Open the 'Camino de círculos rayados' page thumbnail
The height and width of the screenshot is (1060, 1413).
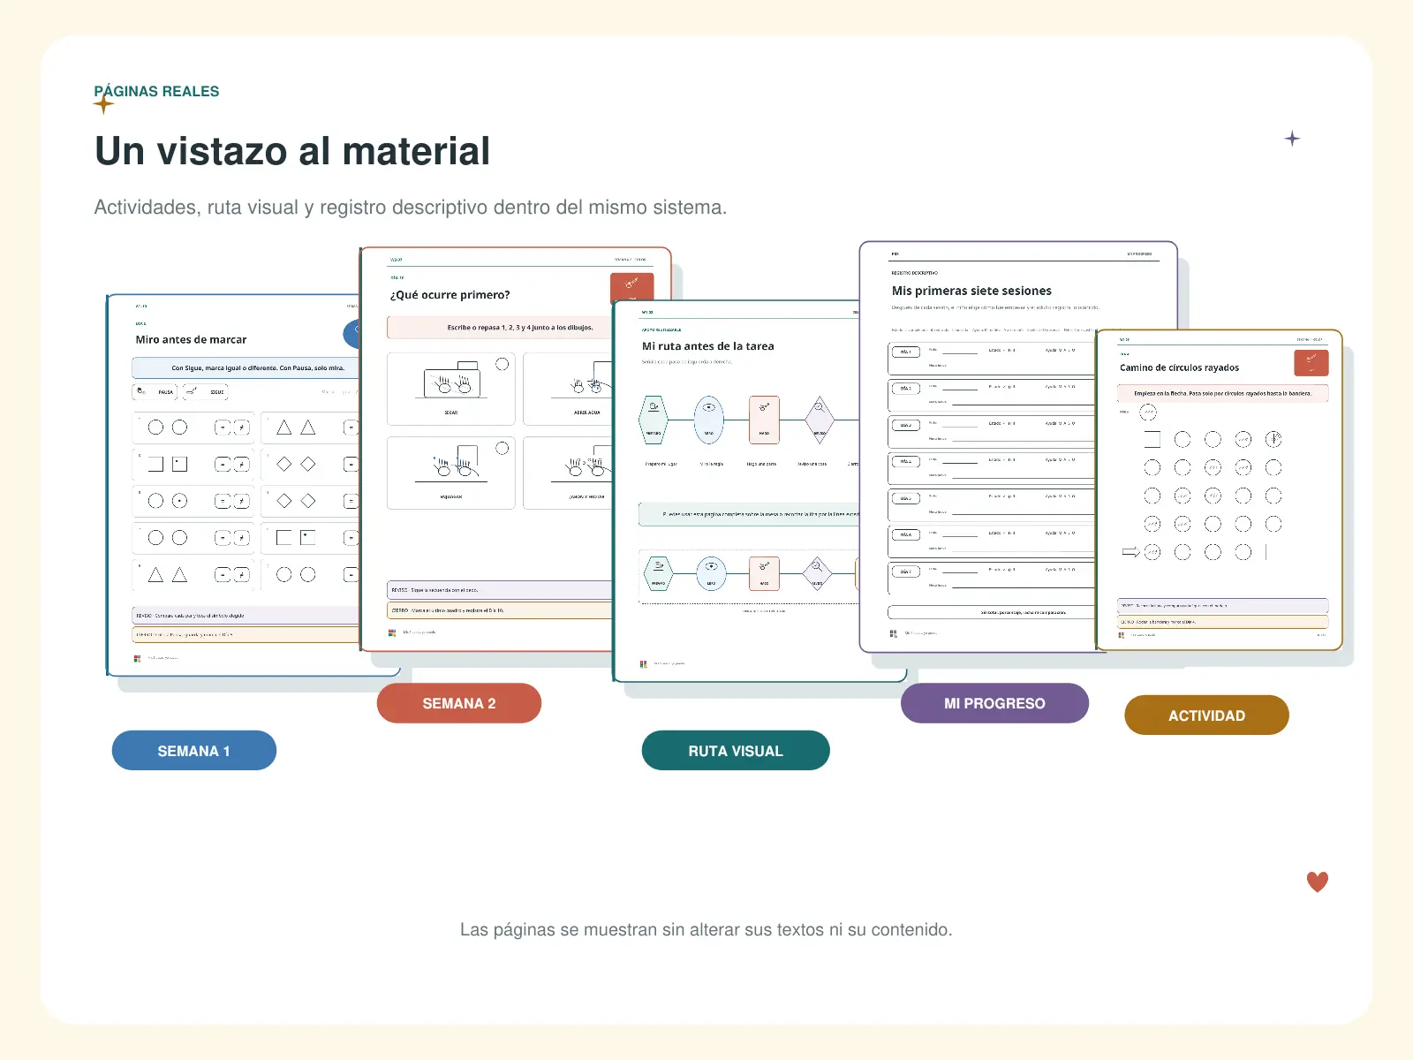click(1219, 490)
